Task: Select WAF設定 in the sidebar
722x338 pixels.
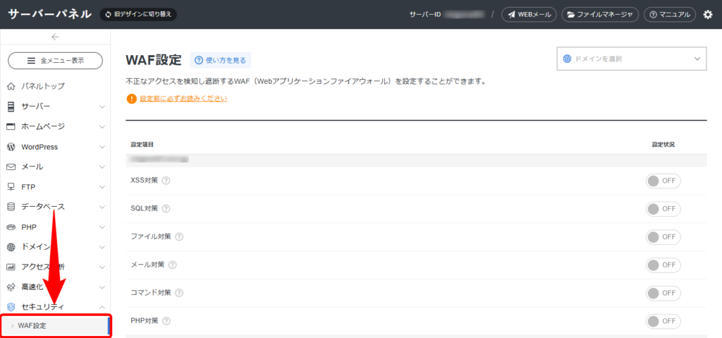Action: [x=55, y=325]
